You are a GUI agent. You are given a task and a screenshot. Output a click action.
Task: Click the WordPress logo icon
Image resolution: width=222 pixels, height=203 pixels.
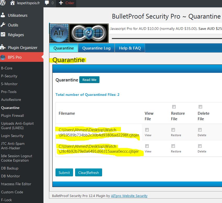pos(3,3)
